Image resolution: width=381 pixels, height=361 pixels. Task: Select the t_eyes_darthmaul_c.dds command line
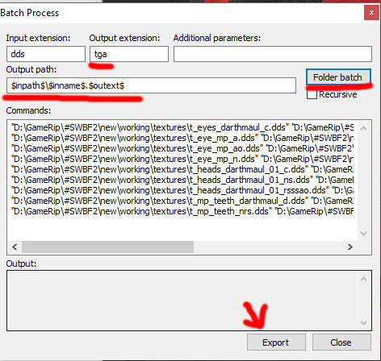click(182, 127)
